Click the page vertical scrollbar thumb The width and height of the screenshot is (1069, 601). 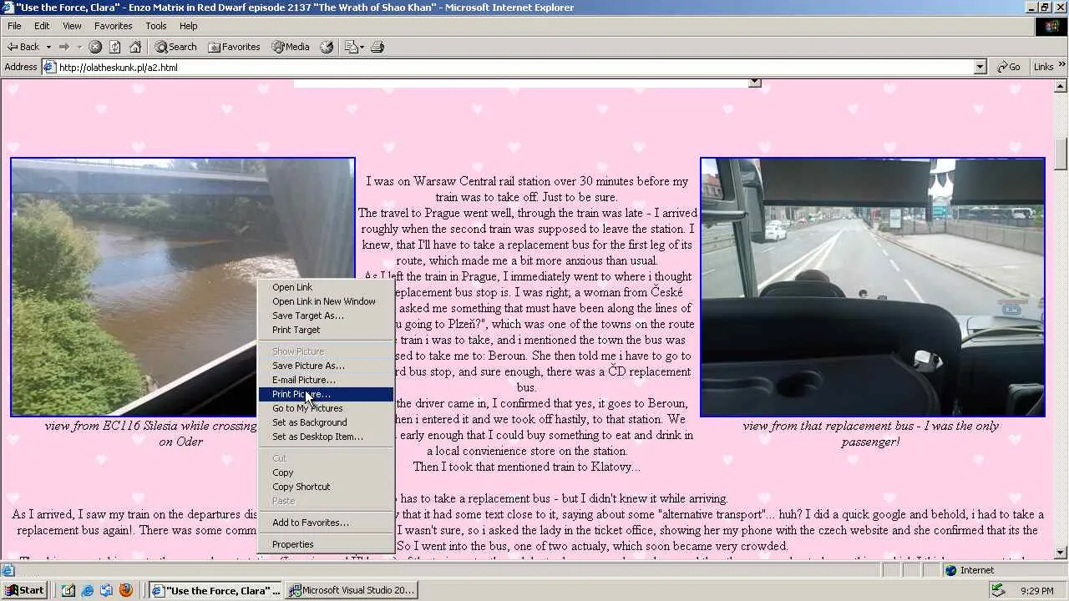(1061, 154)
